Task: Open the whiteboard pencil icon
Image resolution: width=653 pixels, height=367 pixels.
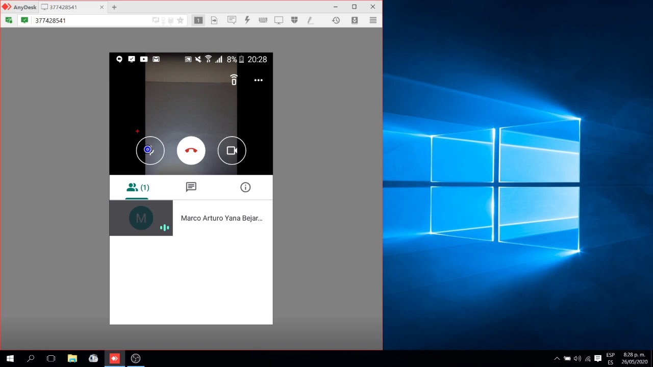Action: [310, 20]
